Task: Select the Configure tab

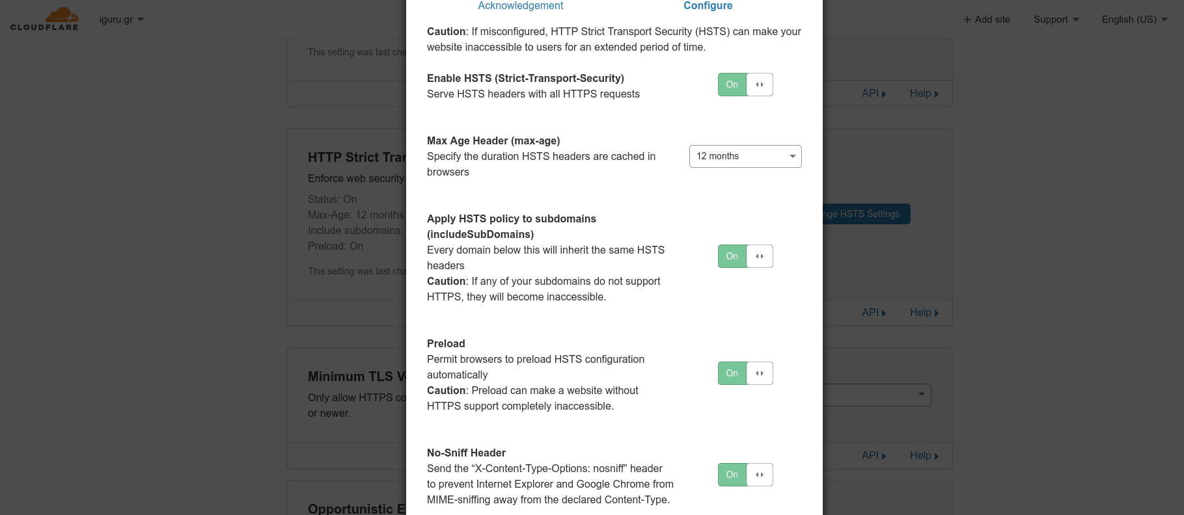Action: (x=708, y=6)
